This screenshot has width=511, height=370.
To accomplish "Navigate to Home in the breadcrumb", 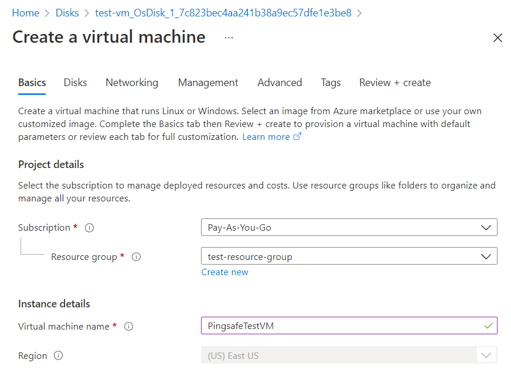I will [x=25, y=12].
